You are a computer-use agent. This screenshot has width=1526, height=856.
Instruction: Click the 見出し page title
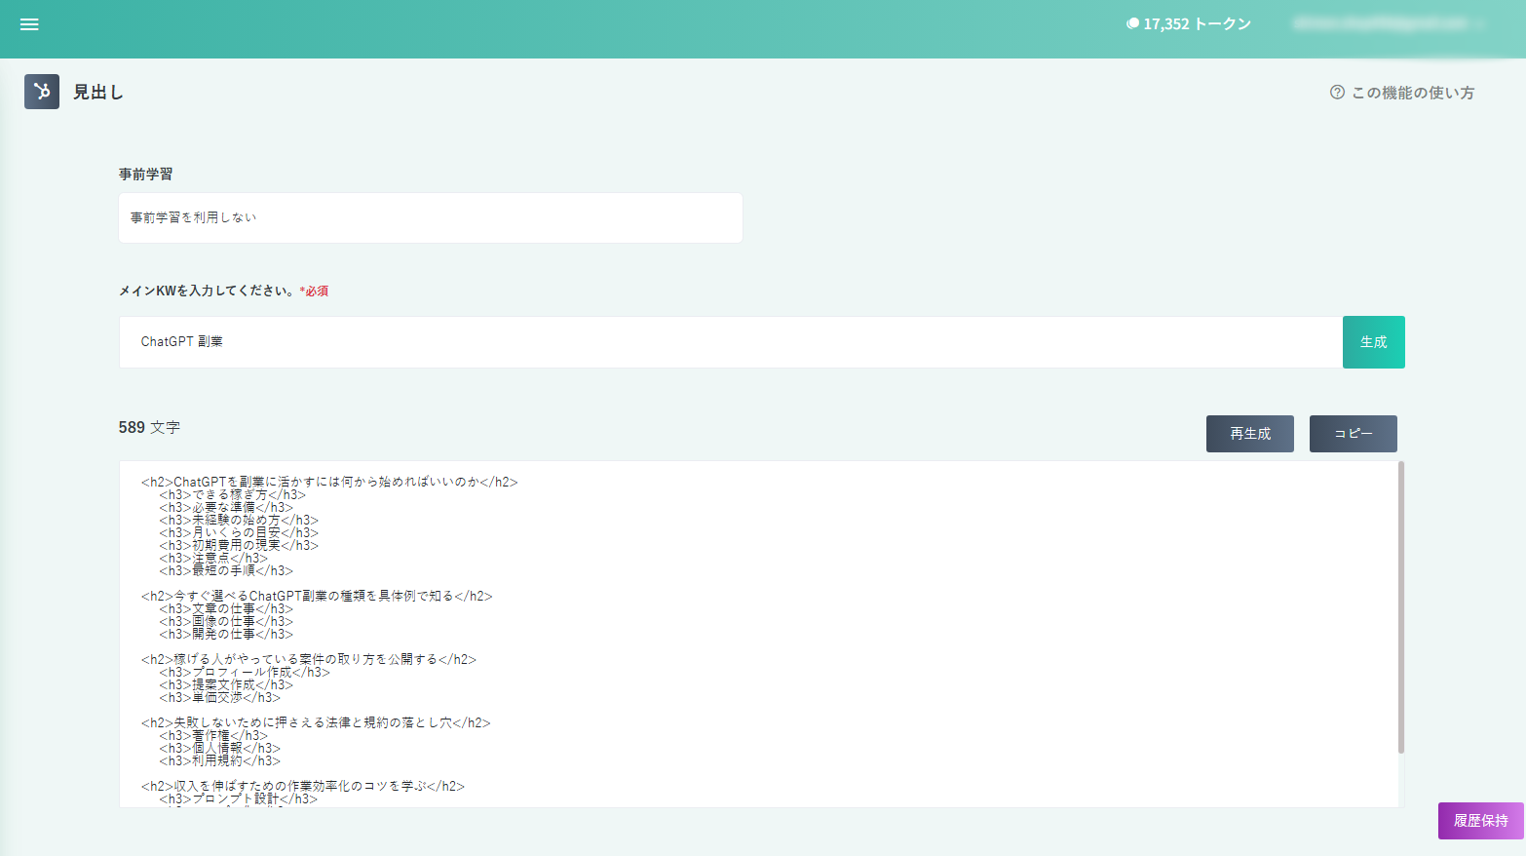tap(98, 92)
